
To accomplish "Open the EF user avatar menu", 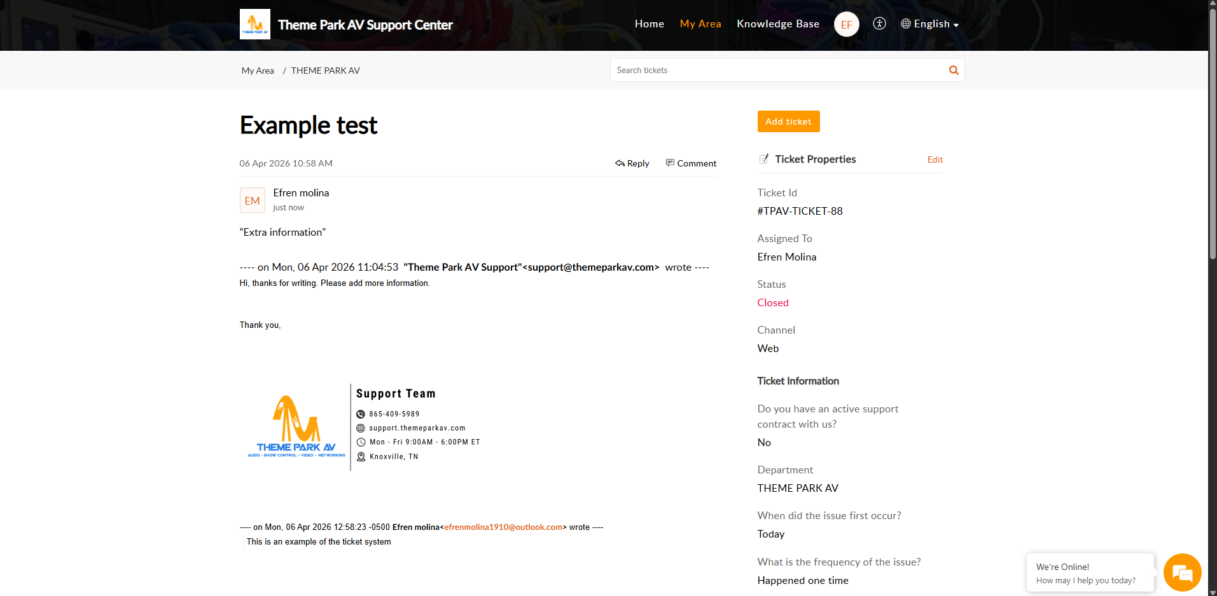I will coord(846,24).
